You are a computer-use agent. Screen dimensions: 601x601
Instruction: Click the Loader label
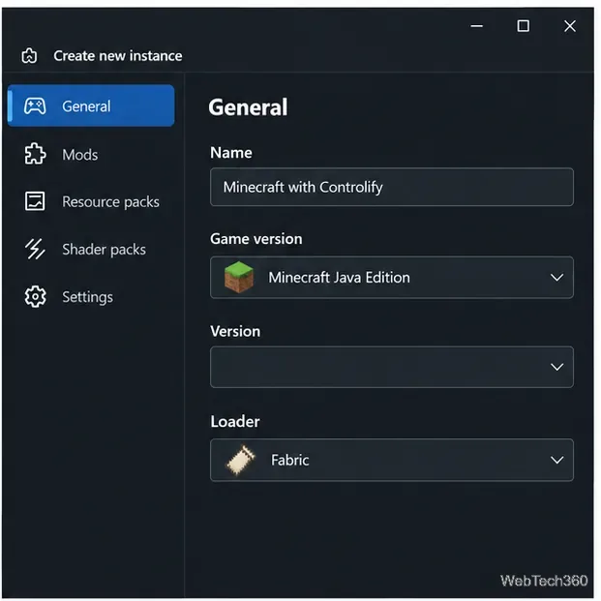tap(235, 422)
